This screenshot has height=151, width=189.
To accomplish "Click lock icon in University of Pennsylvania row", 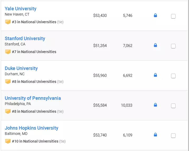I will 155,105.
